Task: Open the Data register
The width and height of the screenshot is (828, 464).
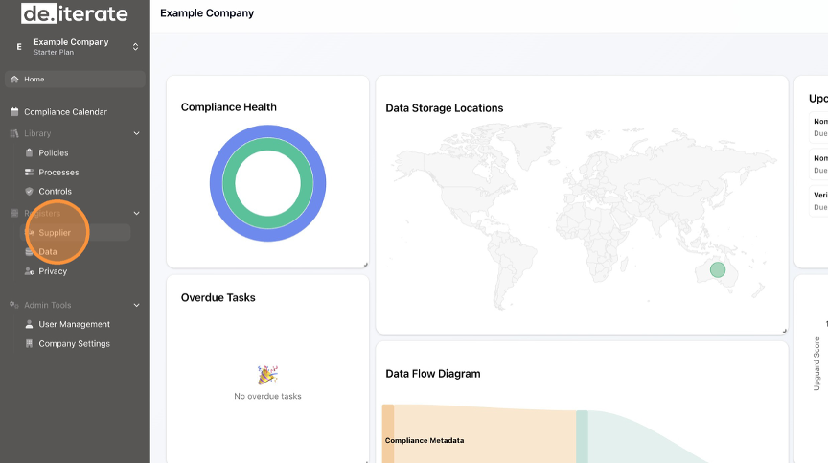Action: pyautogui.click(x=48, y=252)
